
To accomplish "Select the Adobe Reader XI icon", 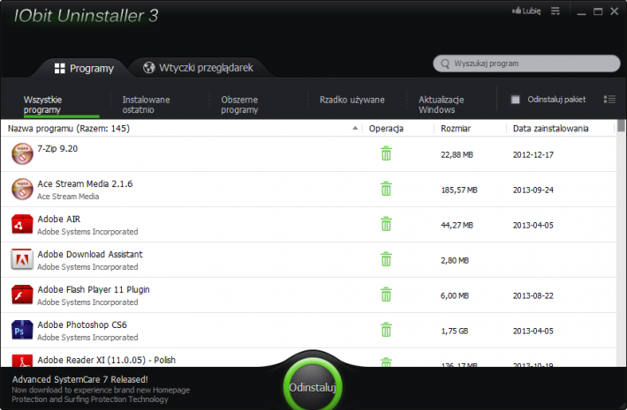I will 22,361.
